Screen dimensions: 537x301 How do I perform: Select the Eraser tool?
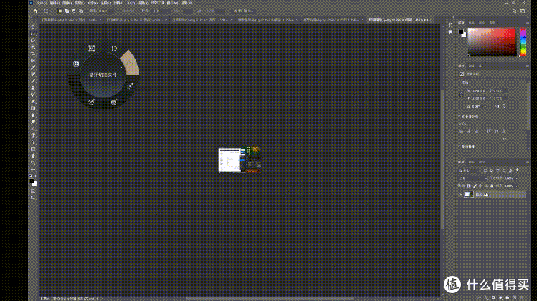33,102
